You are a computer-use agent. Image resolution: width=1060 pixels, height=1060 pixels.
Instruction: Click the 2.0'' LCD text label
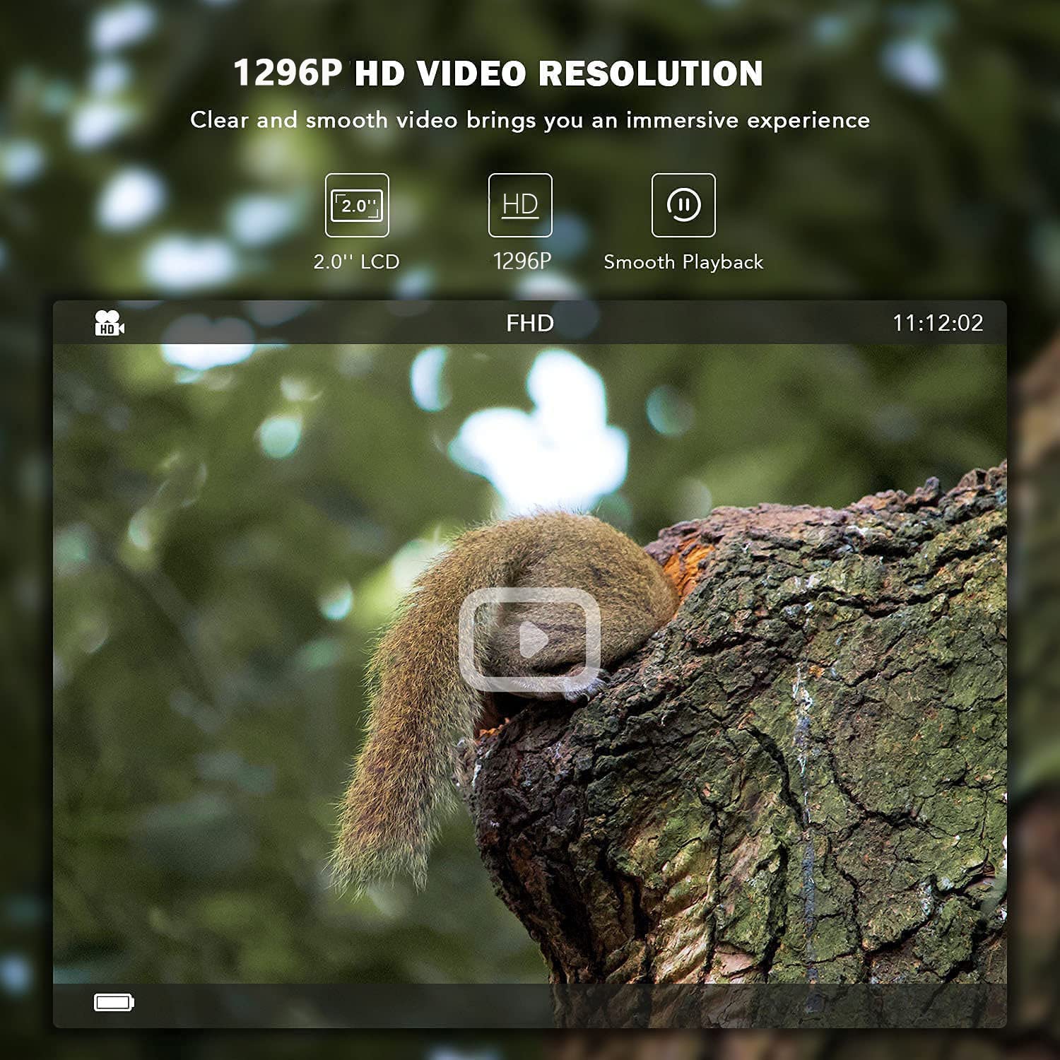357,262
